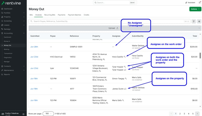
Task: Expand the Contacts menu chevron
Action: [x=24, y=66]
